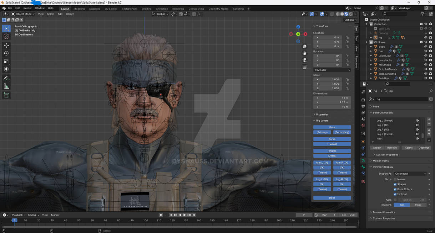Click the Deselect button

[x=424, y=148]
